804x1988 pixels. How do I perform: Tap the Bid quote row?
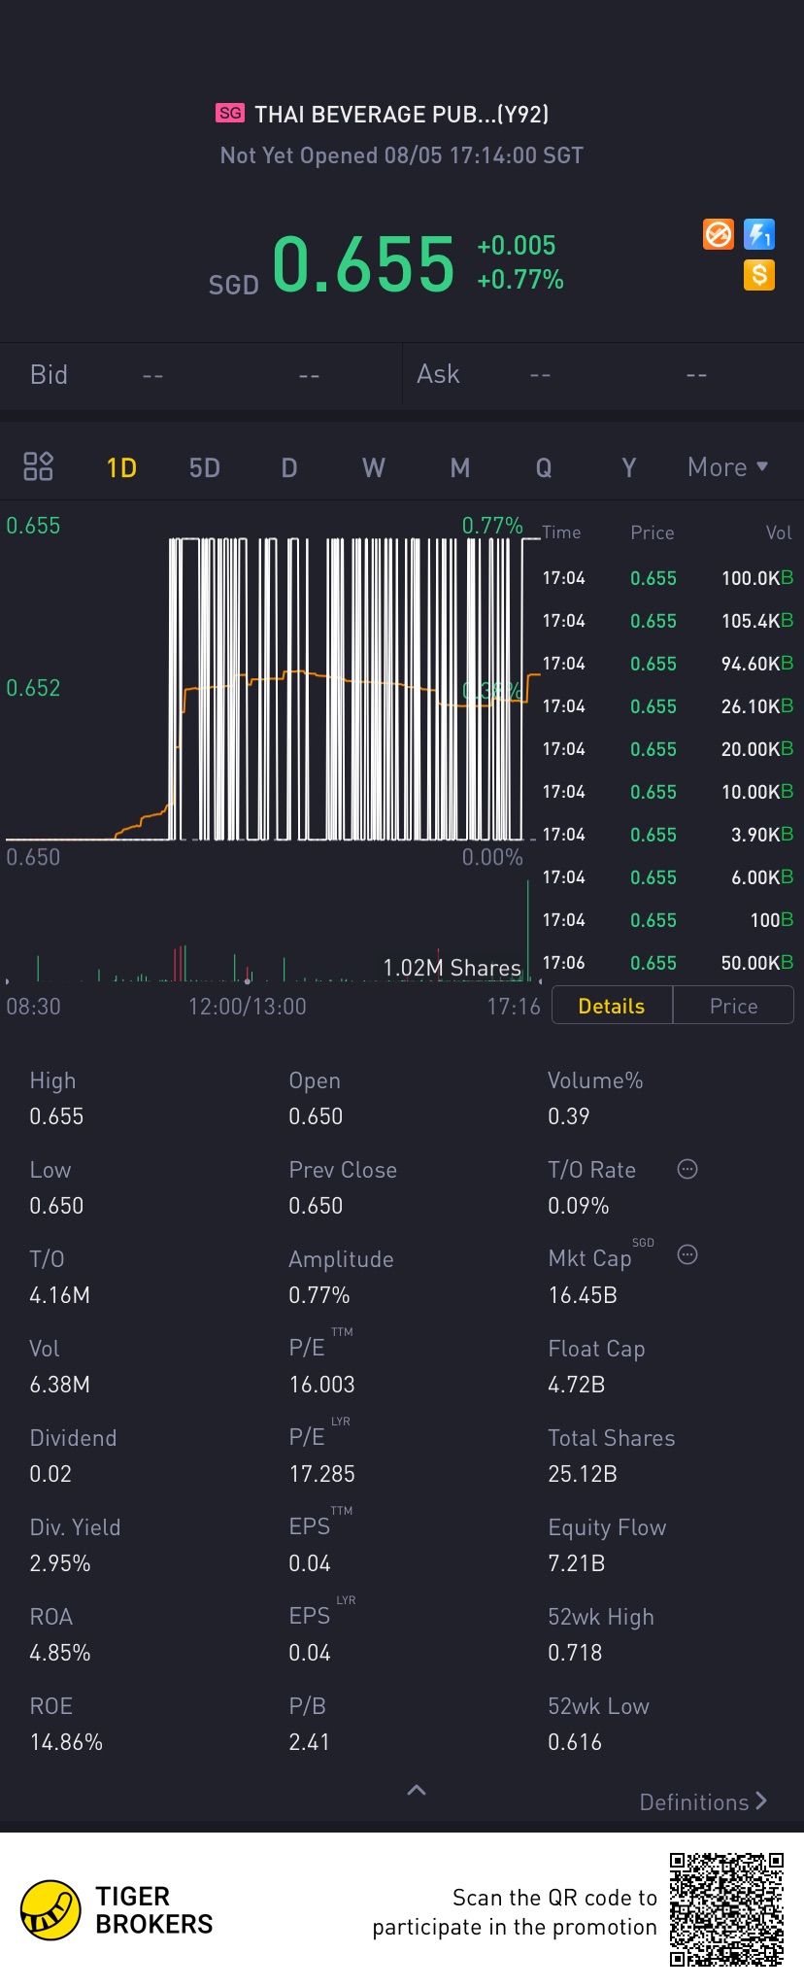(201, 374)
